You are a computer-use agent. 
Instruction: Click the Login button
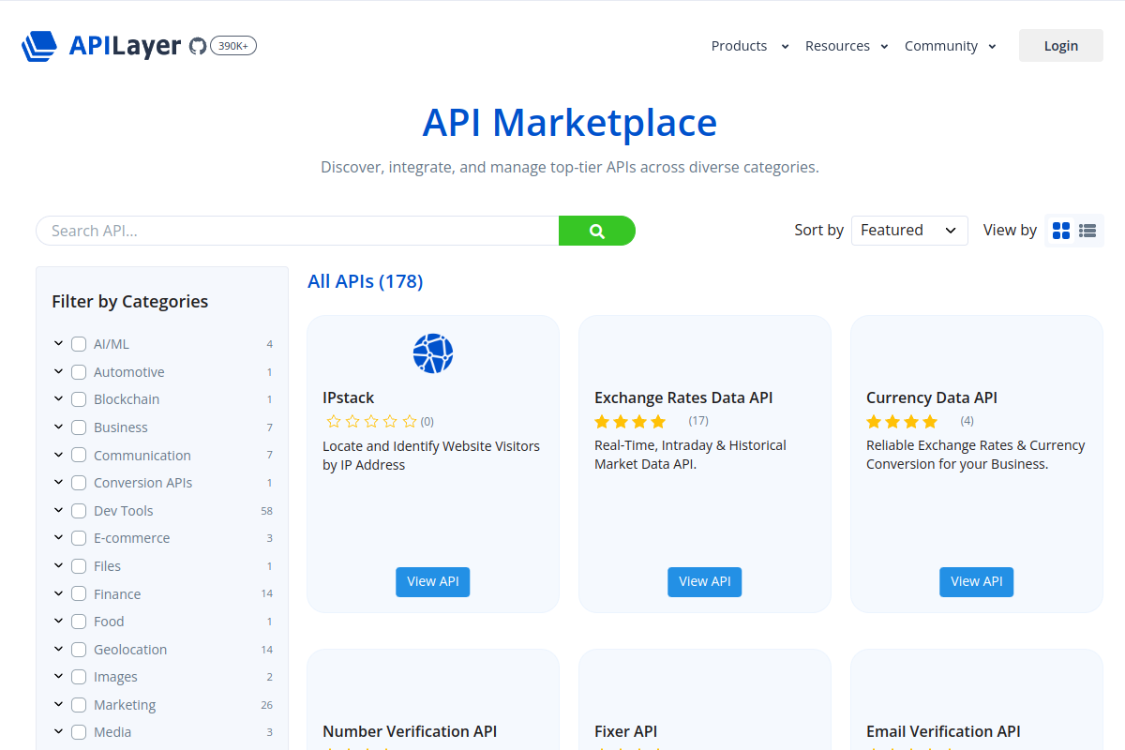pyautogui.click(x=1061, y=46)
